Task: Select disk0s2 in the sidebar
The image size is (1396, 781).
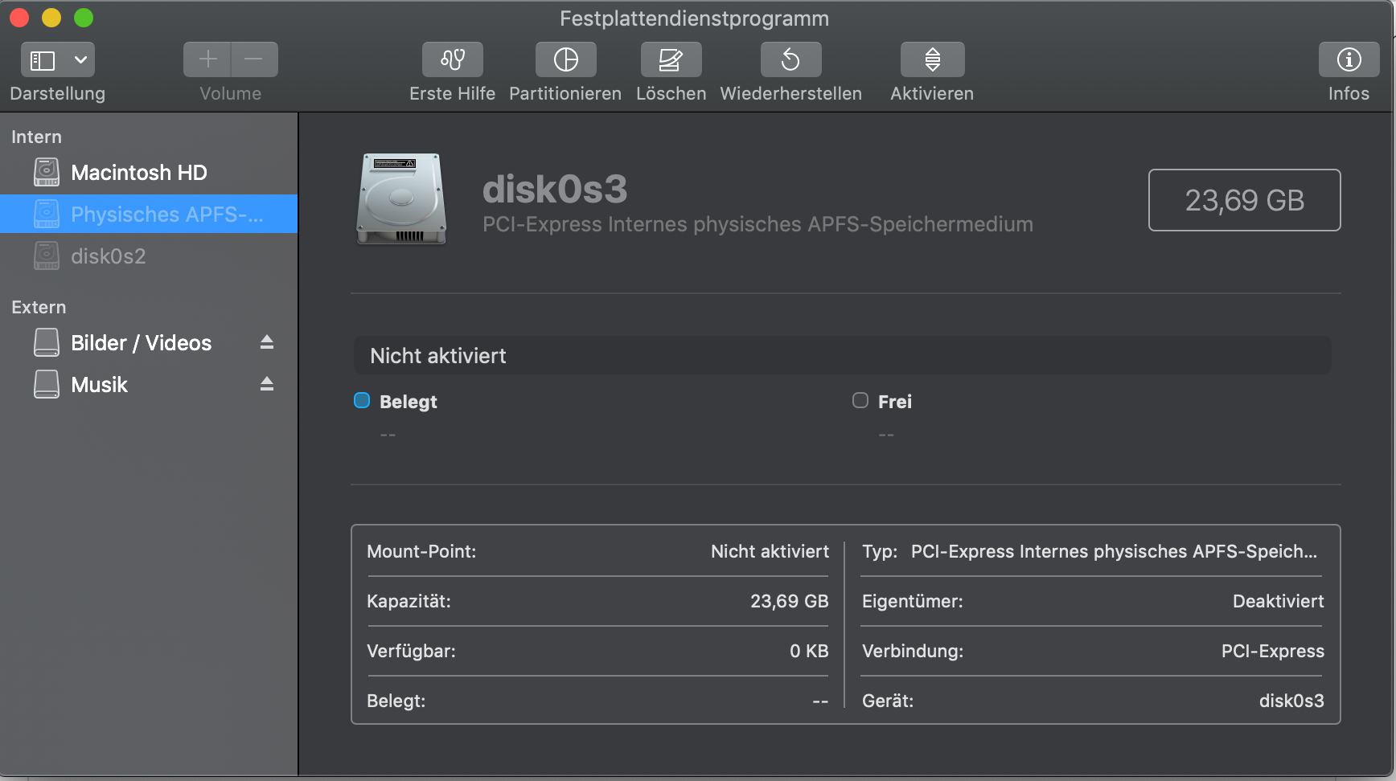Action: coord(108,256)
